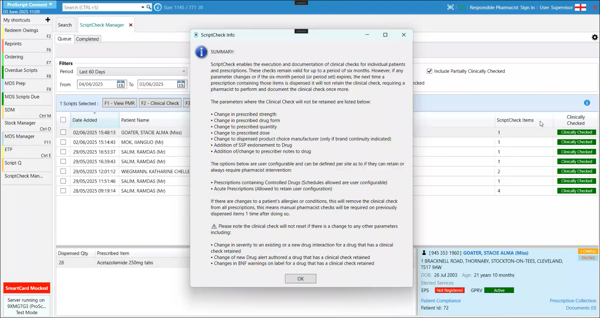Expand the search box dropdown arrow
600x318 pixels.
(143, 7)
